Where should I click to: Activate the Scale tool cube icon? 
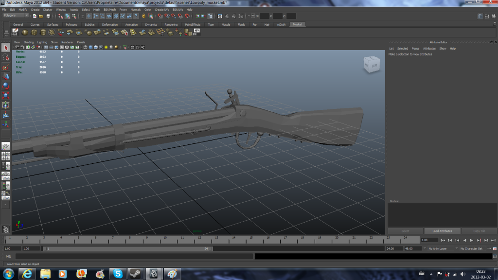tap(6, 95)
